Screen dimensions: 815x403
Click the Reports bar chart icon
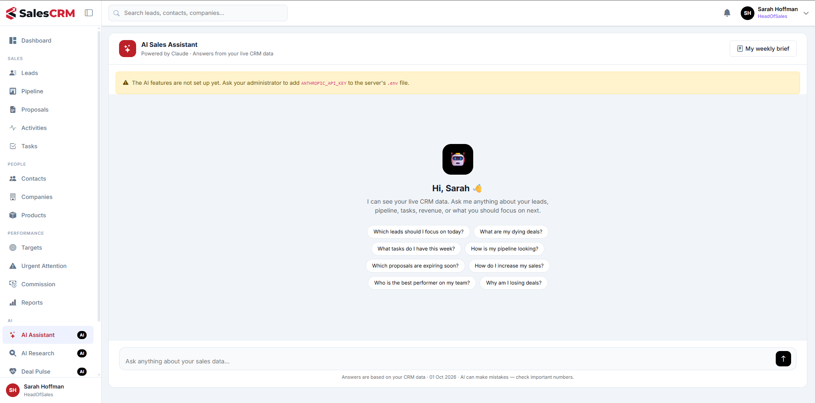click(x=13, y=302)
